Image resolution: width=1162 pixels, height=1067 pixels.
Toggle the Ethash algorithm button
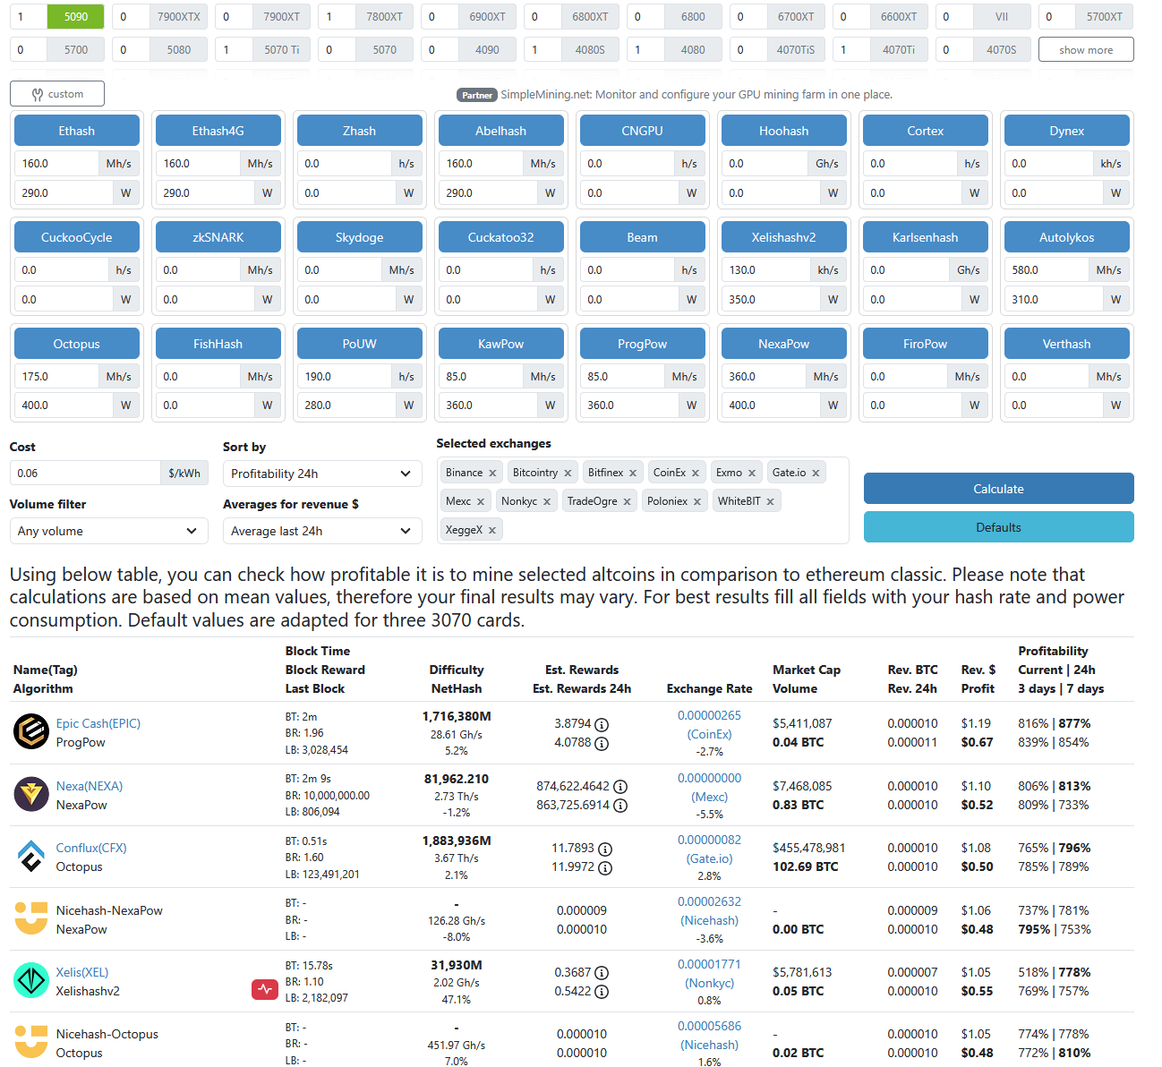[x=77, y=131]
